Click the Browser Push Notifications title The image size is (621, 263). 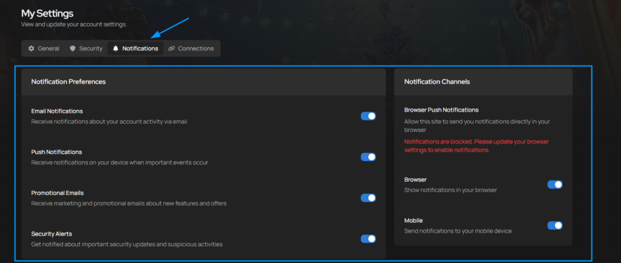pos(441,110)
